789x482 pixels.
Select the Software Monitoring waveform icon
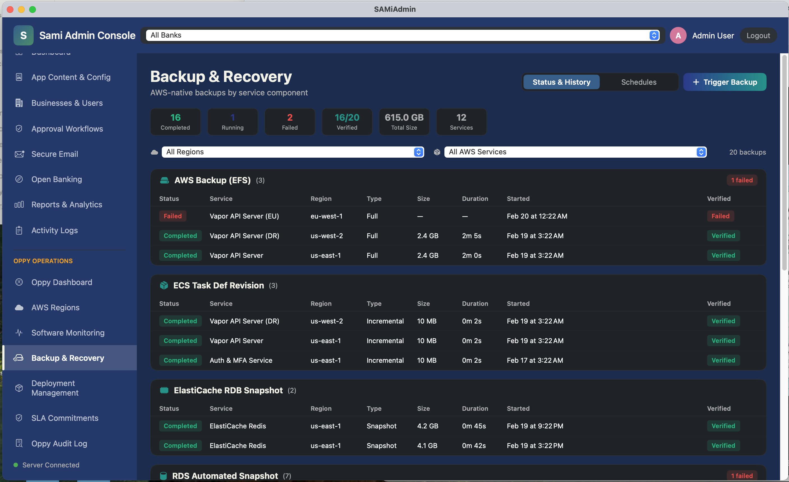coord(19,333)
